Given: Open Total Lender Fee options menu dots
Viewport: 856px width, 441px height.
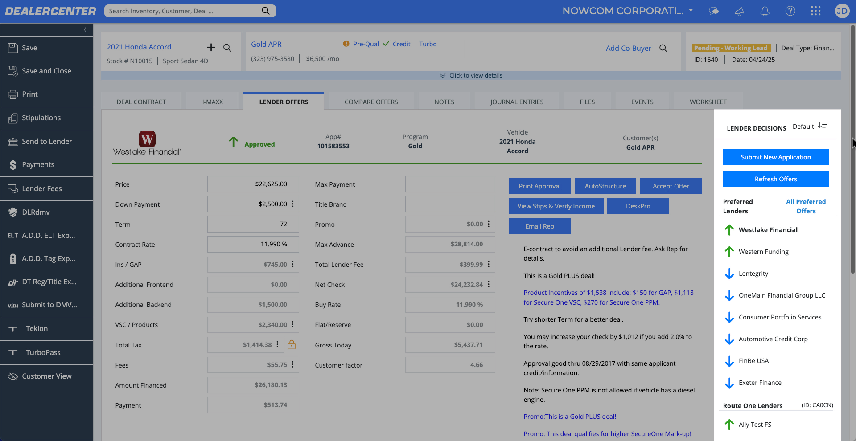Looking at the screenshot, I should coord(489,264).
